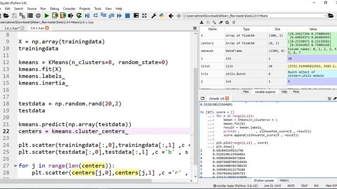Screen dimensions: 337x189
Task: Continue execution with the double-arrow icon
Action: click(120, 16)
